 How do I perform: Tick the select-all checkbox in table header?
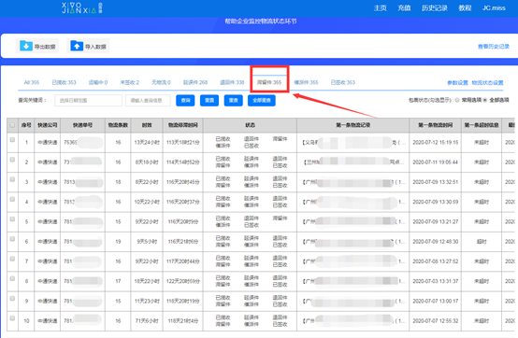(x=12, y=125)
